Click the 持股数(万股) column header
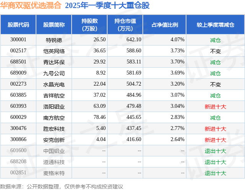 point(90,24)
